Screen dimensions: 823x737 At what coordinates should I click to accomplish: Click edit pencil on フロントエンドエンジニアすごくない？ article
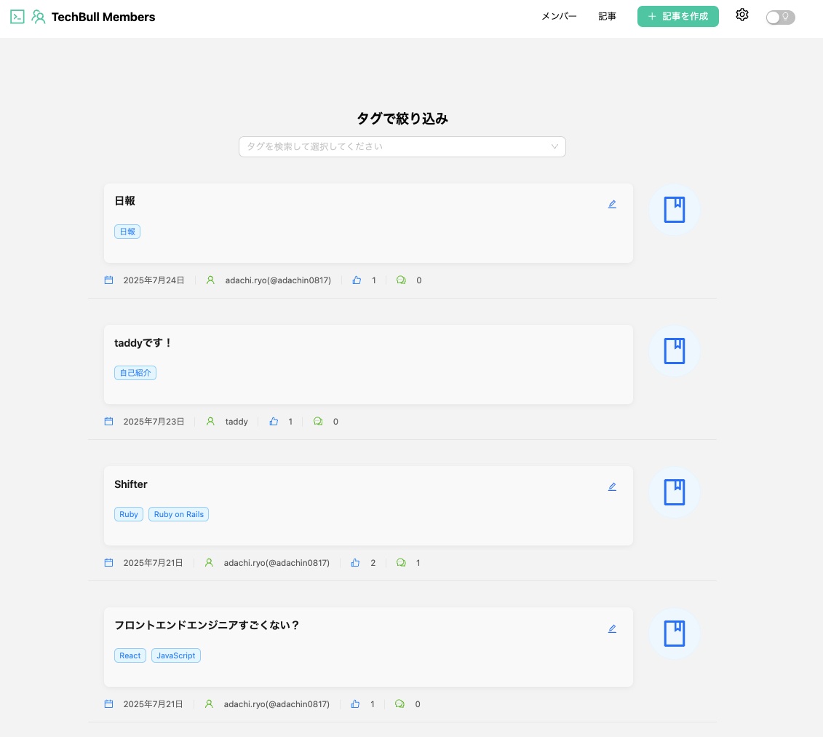612,628
